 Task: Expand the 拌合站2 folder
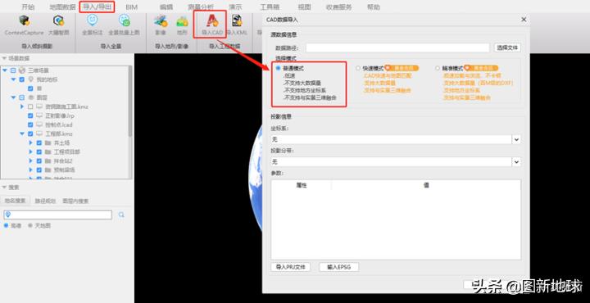31,161
